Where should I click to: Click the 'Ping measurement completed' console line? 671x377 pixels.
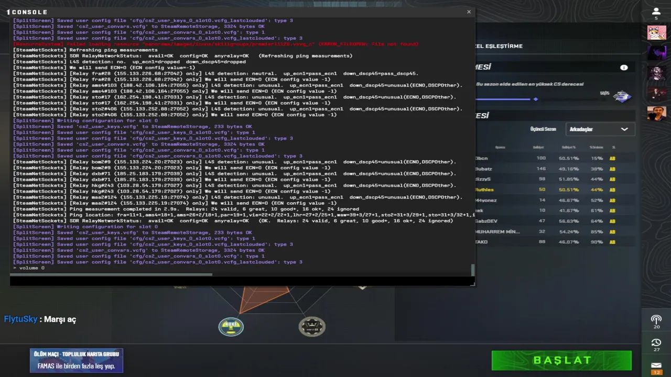tap(186, 209)
